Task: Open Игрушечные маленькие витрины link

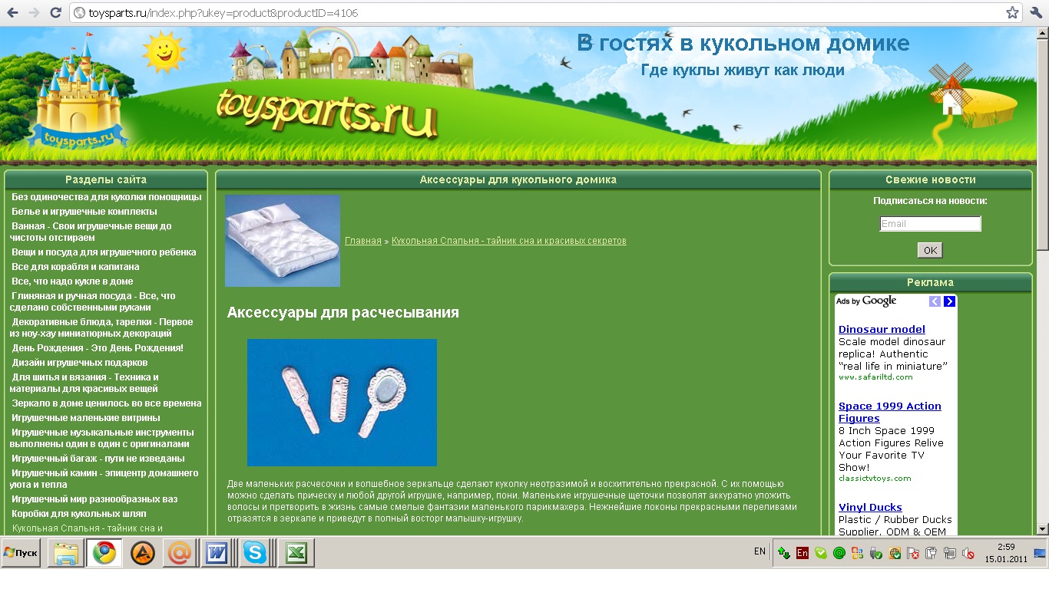Action: click(86, 418)
